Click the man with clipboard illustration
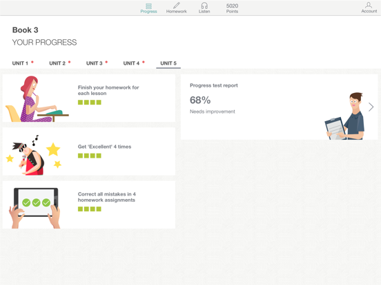The width and height of the screenshot is (381, 285). 345,116
